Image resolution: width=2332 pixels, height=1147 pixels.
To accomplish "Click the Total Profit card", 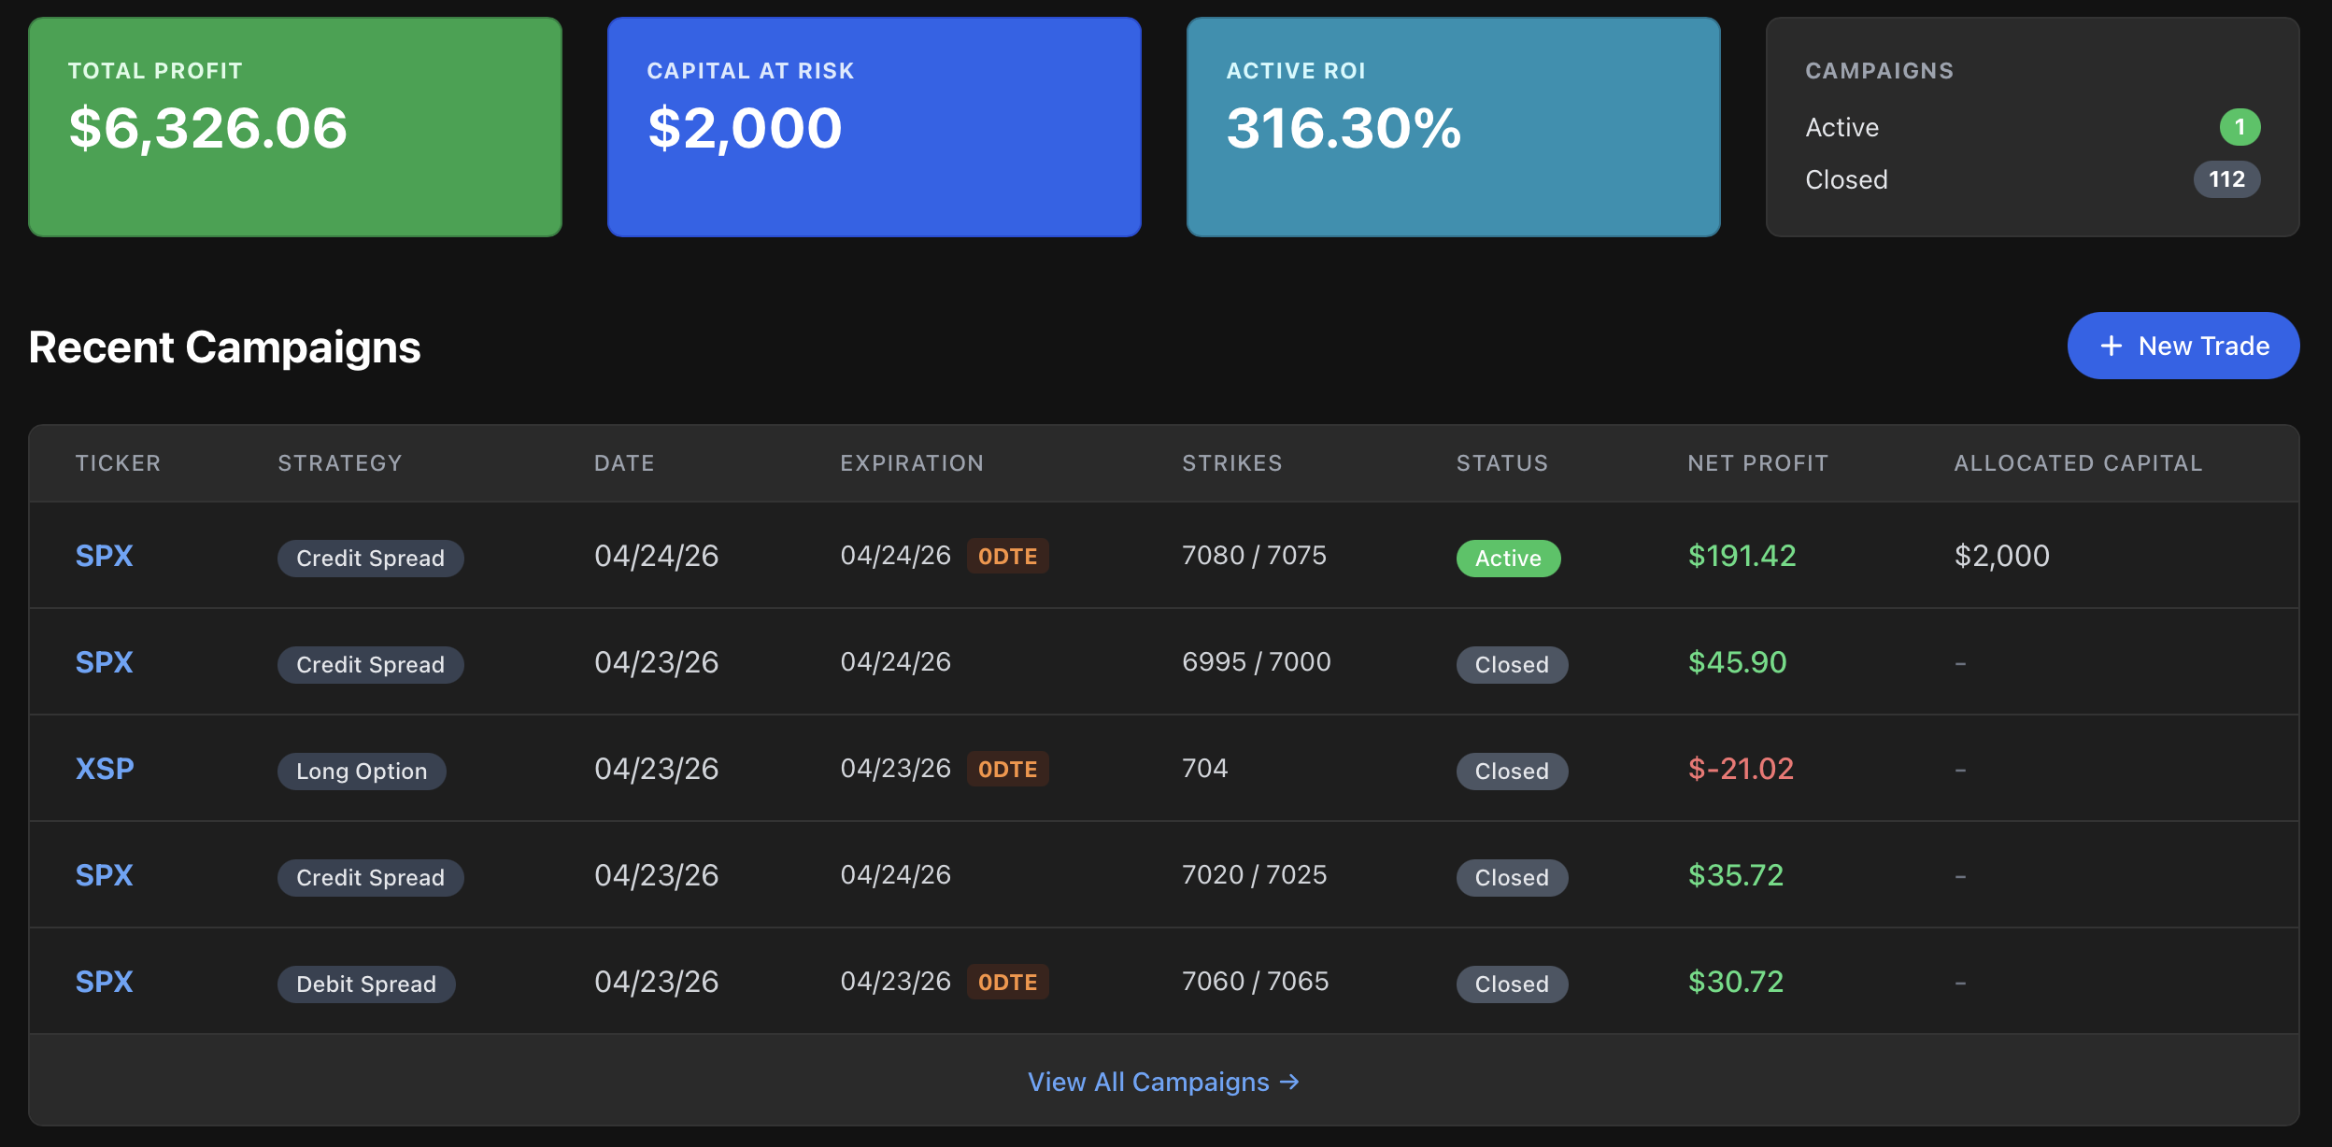I will (x=295, y=127).
